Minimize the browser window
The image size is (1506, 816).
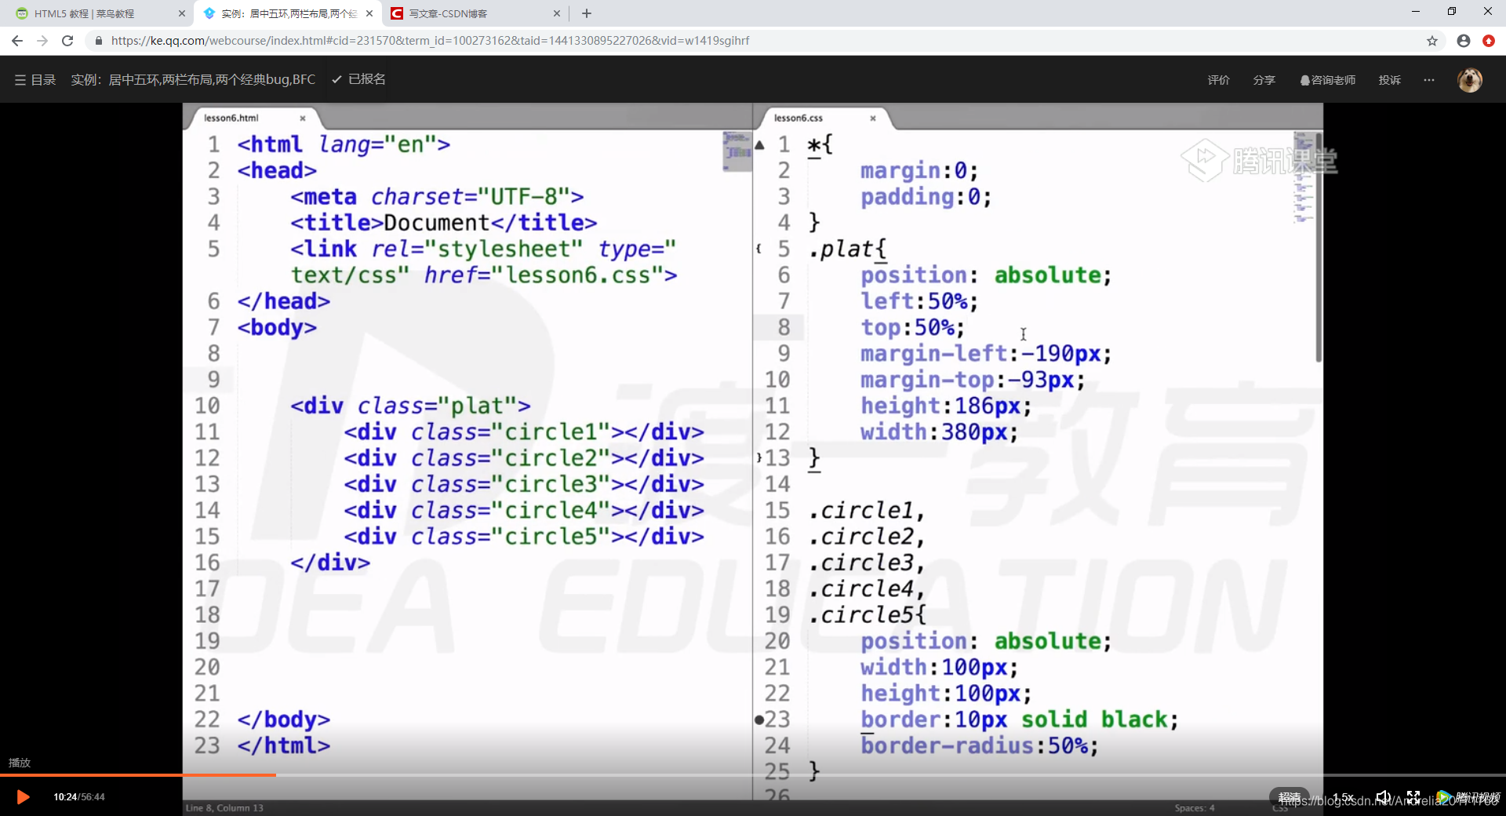(x=1416, y=11)
